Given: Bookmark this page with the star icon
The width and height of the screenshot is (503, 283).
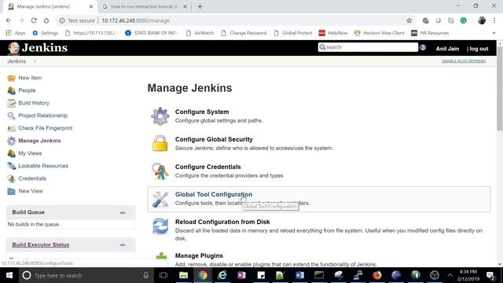Looking at the screenshot, I should point(409,20).
